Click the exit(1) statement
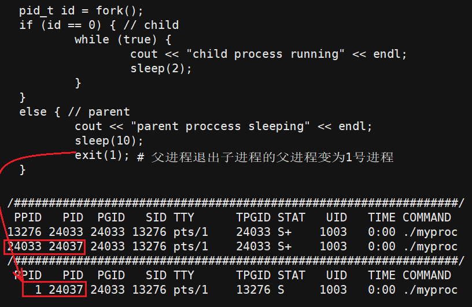472x307 pixels. (x=102, y=156)
